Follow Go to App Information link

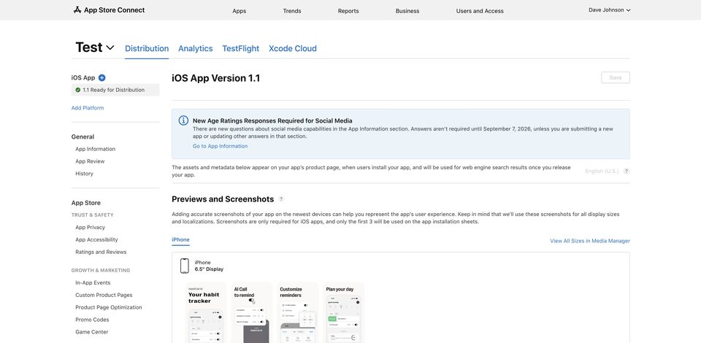[220, 146]
